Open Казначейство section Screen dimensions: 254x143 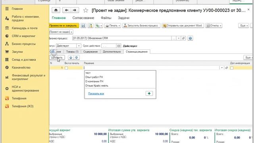click(x=21, y=68)
